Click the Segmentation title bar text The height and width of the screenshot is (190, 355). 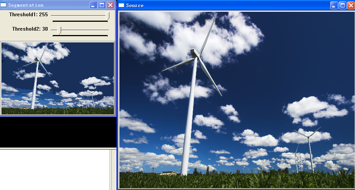coord(26,5)
